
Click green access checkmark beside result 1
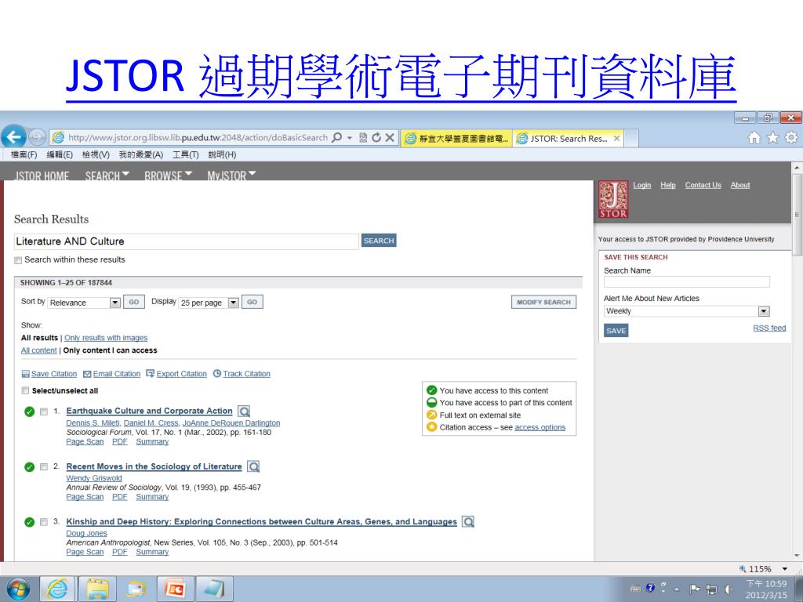tap(30, 412)
